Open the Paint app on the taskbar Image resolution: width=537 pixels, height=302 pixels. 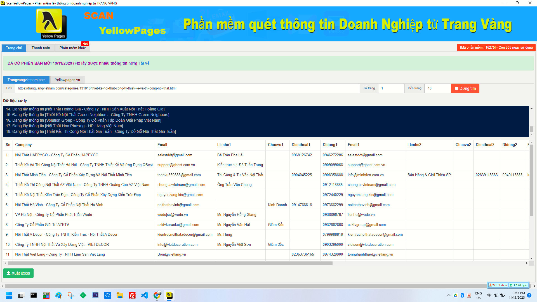[58, 295]
